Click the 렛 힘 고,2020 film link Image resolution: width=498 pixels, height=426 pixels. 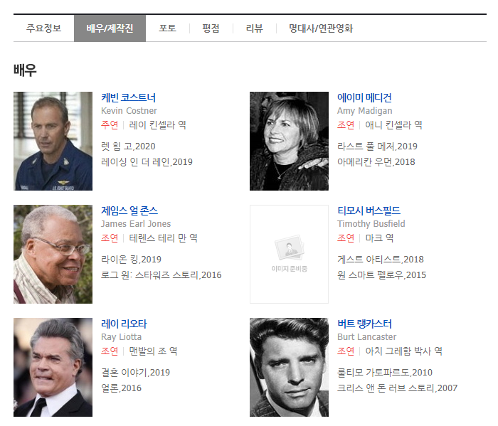(128, 146)
